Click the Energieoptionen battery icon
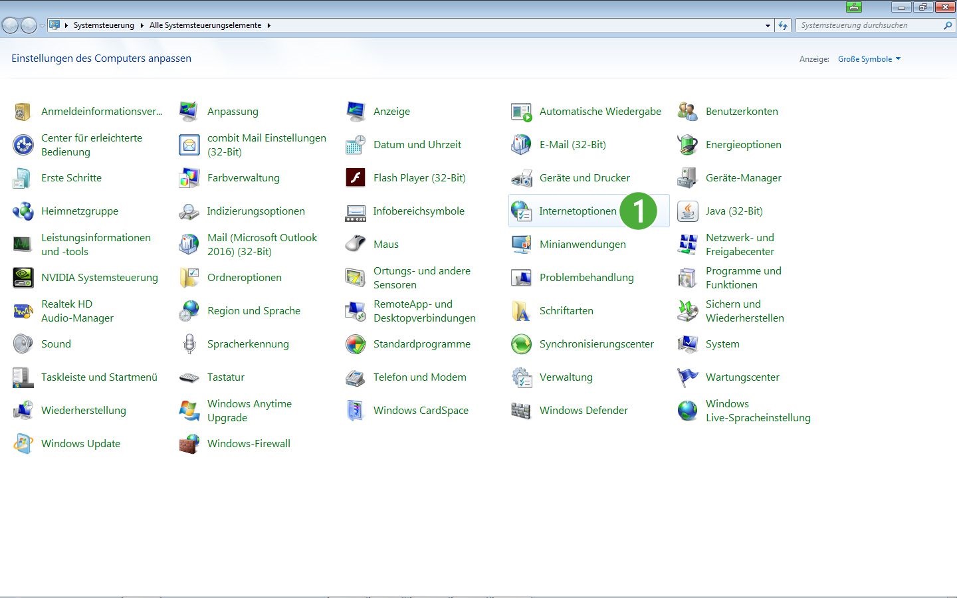The height and width of the screenshot is (598, 957). point(687,145)
